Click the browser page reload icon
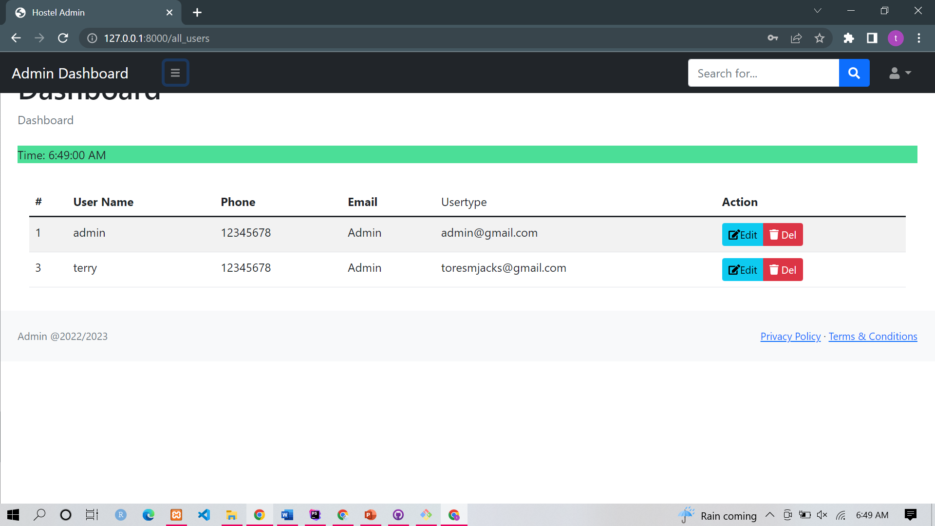The height and width of the screenshot is (526, 935). 63,38
